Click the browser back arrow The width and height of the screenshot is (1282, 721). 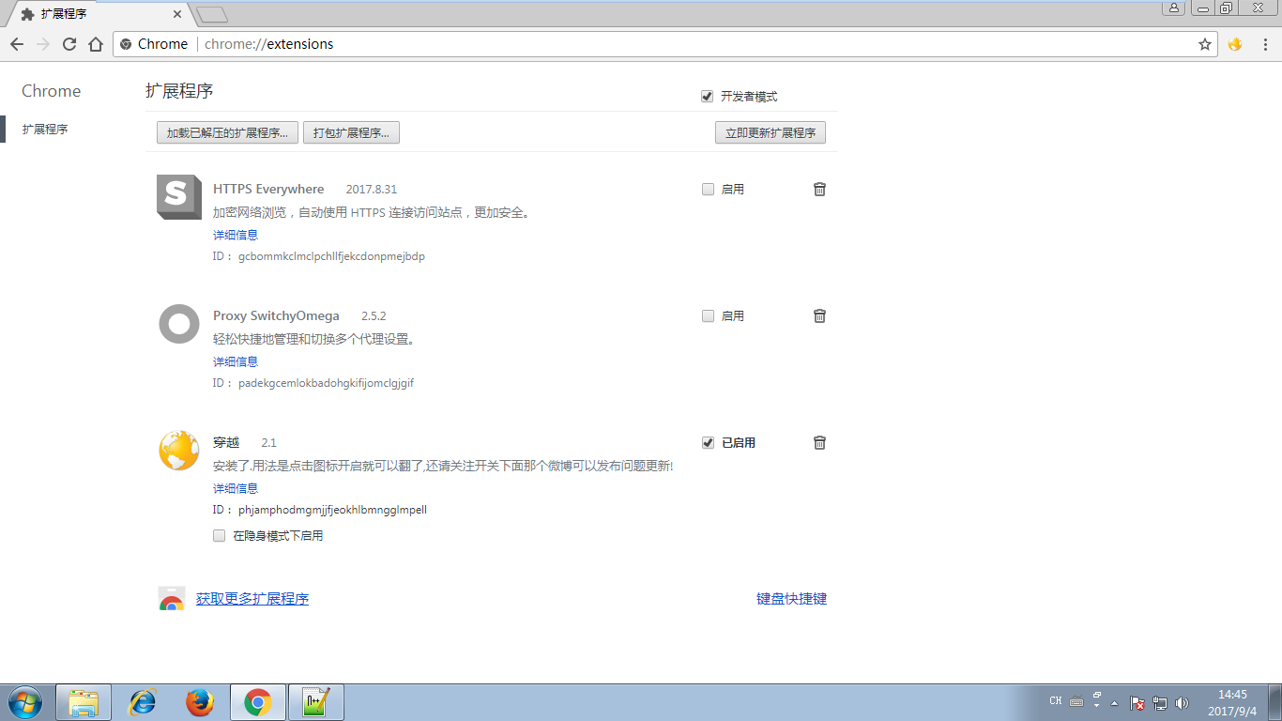point(17,44)
